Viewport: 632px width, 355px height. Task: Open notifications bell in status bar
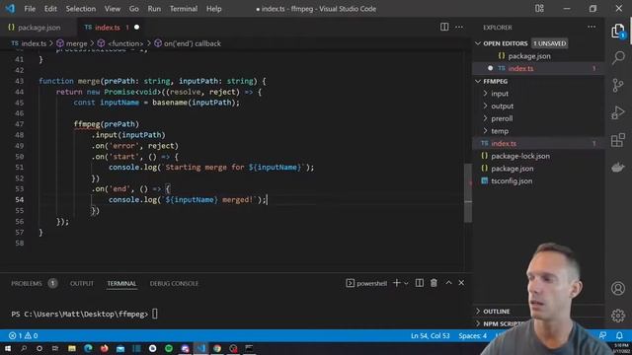tap(619, 335)
